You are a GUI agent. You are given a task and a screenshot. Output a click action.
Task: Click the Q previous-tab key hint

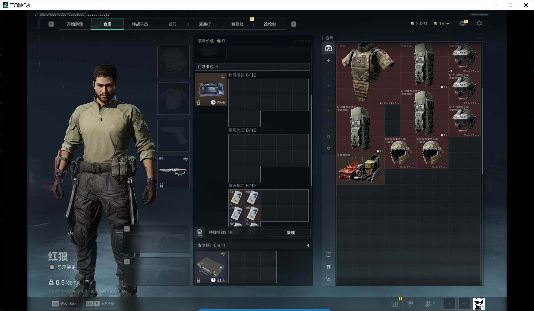[51, 24]
